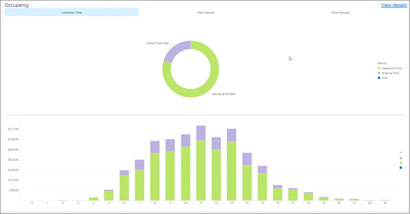Click the 57:36:00 y-axis label

[x=13, y=139]
